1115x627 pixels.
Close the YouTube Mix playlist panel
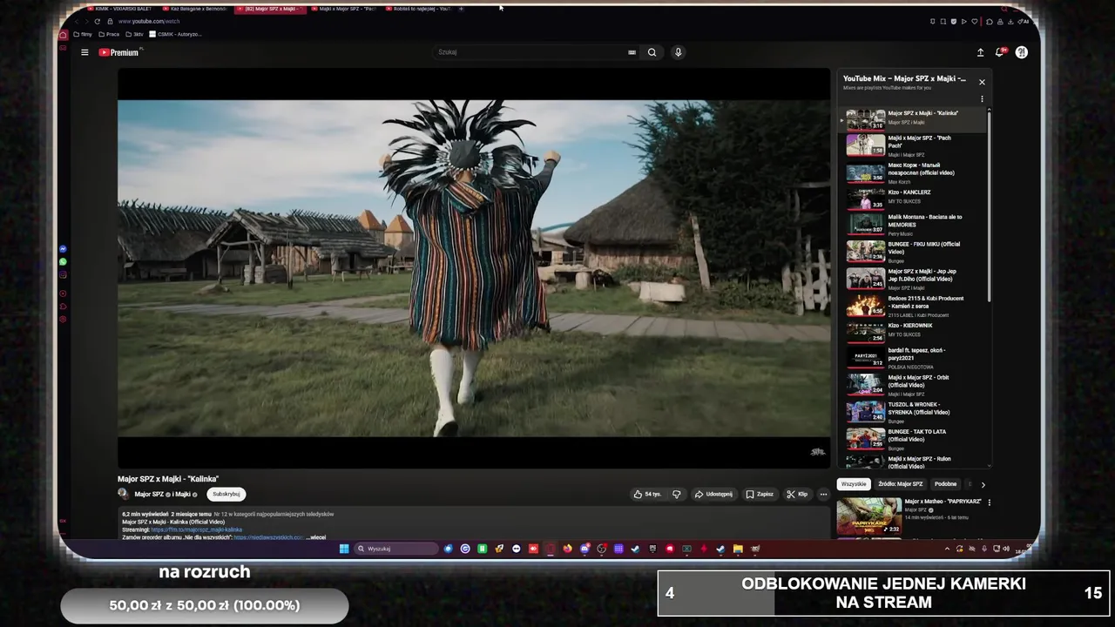click(x=982, y=82)
